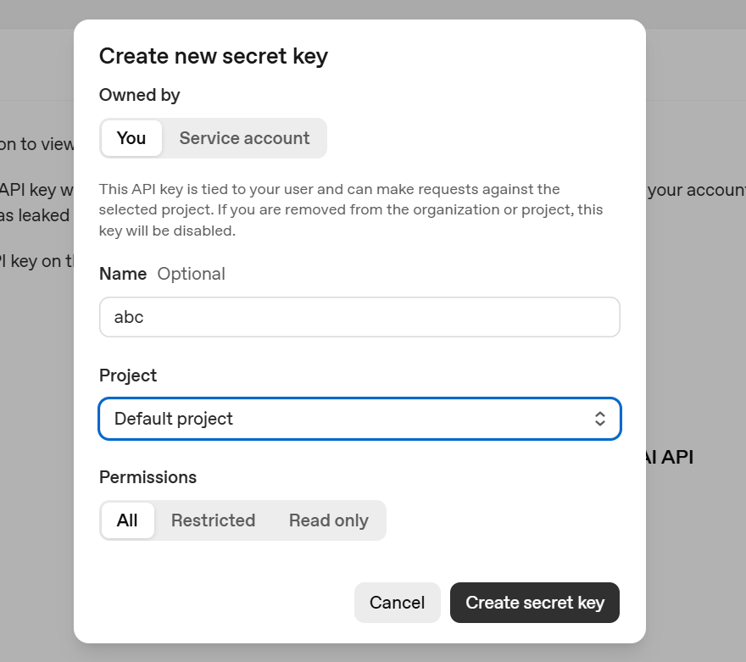Click the Optional label beside Name
Viewport: 746px width, 662px height.
[x=191, y=273]
